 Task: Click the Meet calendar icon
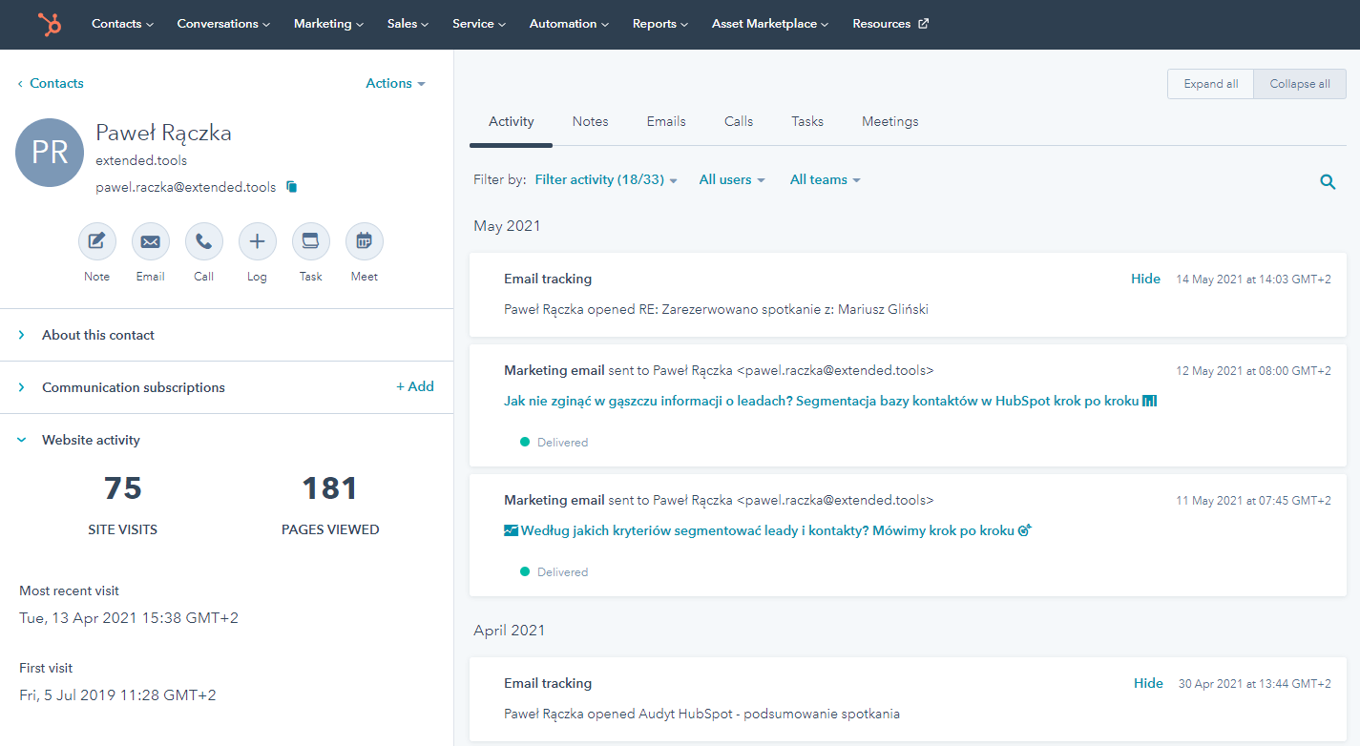364,242
